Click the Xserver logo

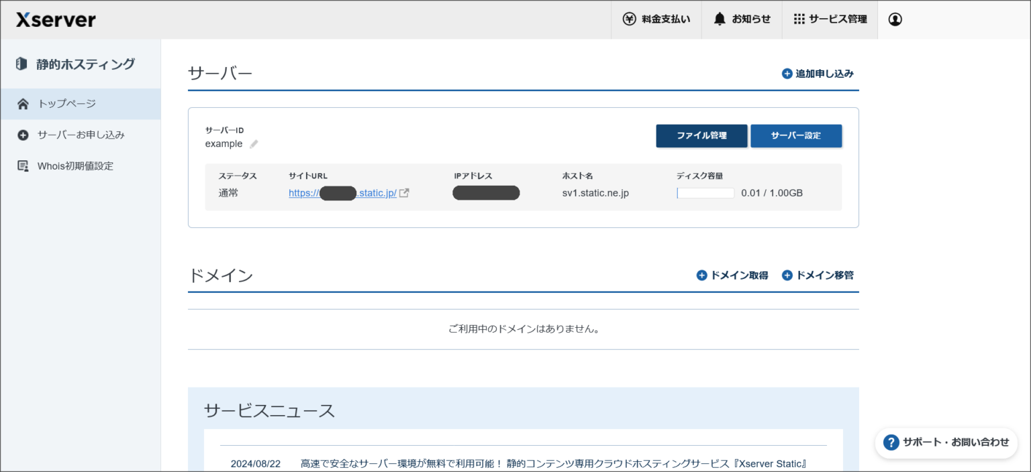[x=56, y=19]
